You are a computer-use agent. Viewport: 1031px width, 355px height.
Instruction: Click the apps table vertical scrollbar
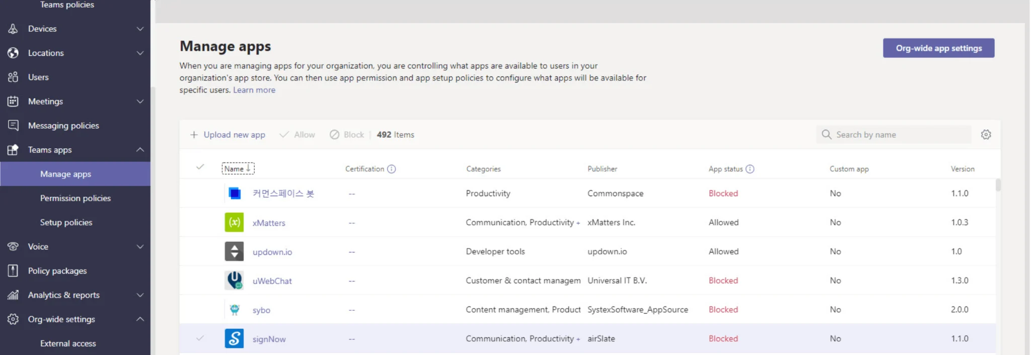point(998,185)
